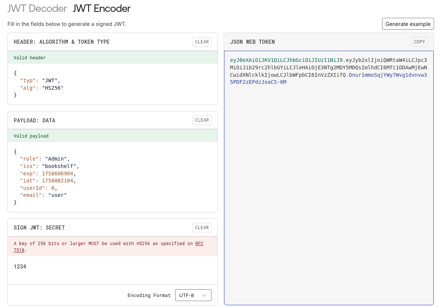The width and height of the screenshot is (440, 307).
Task: Clear the sign JWT secret
Action: (x=202, y=228)
